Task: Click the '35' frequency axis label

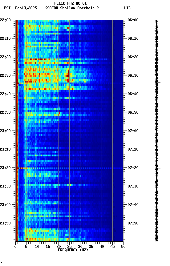Action: [x=91, y=247]
